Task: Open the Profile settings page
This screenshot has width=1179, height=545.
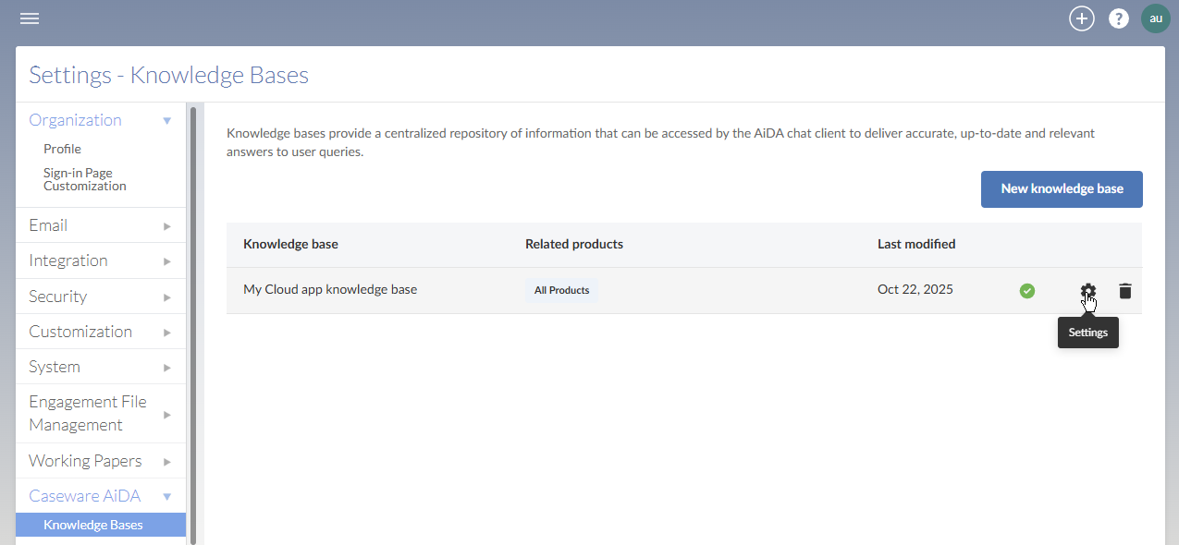Action: coord(61,148)
